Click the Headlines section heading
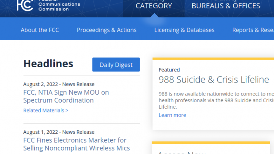 click(x=48, y=64)
